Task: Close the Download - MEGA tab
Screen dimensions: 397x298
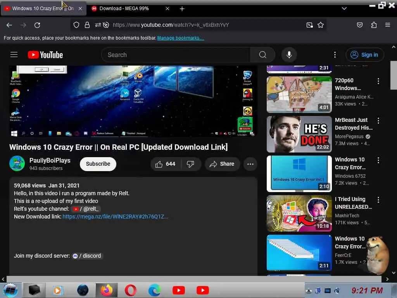Action: click(x=167, y=9)
